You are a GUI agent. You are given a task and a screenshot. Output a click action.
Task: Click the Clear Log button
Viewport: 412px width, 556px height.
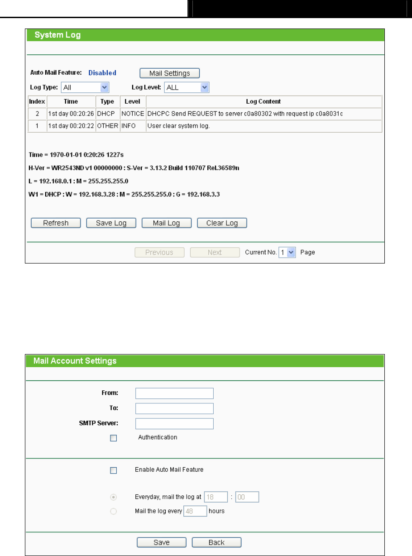pyautogui.click(x=222, y=223)
